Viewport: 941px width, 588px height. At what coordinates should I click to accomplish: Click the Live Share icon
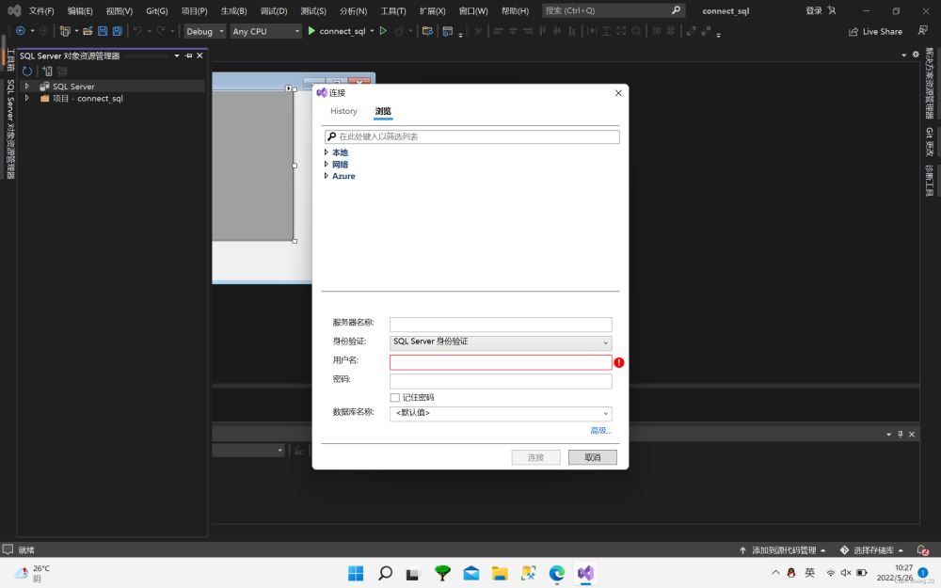point(853,31)
